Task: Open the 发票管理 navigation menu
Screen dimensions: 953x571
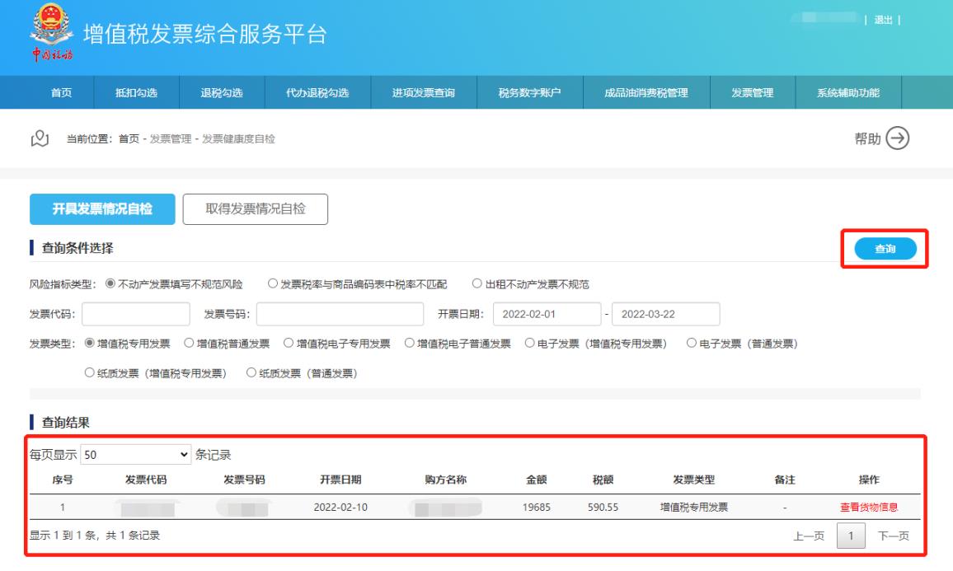Action: coord(752,92)
